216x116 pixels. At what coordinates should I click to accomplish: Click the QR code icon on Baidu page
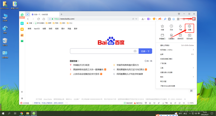(191, 91)
